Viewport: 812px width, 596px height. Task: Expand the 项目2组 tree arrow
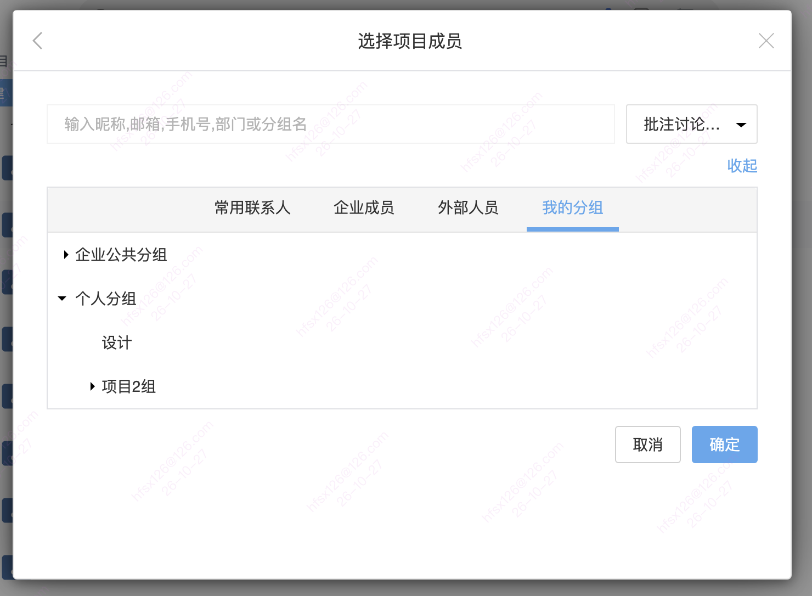(92, 386)
